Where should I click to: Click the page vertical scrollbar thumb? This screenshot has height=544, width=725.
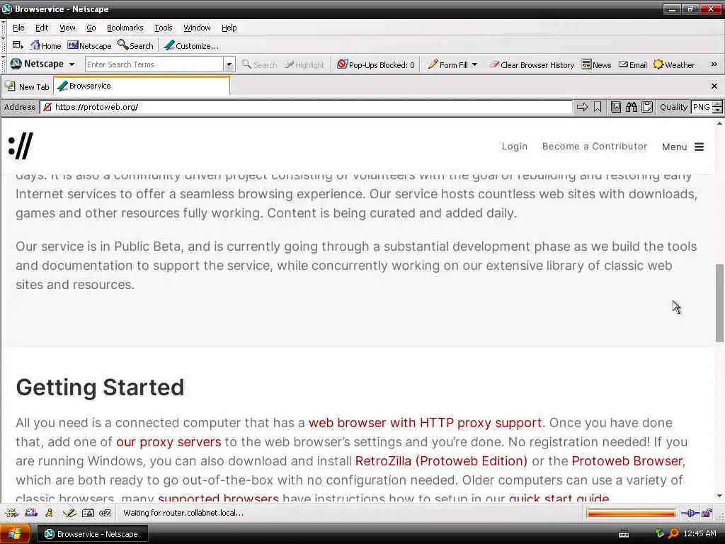point(719,302)
